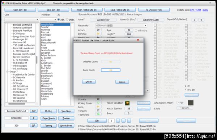Select Borussia Dortmund in the club tree

pos(22,25)
